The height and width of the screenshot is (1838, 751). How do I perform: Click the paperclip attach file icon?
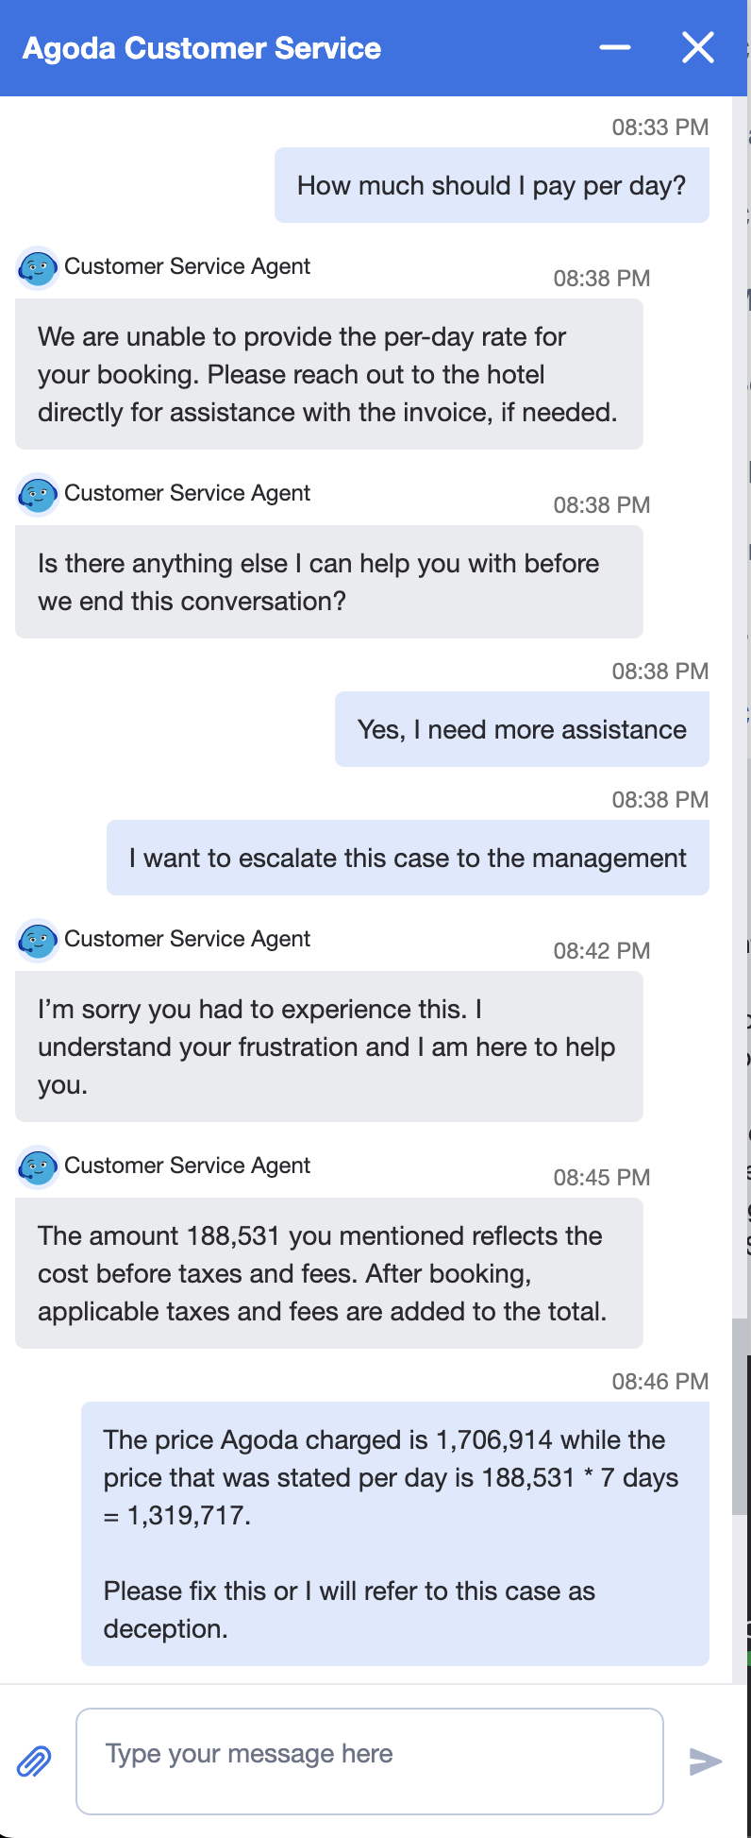coord(35,1761)
